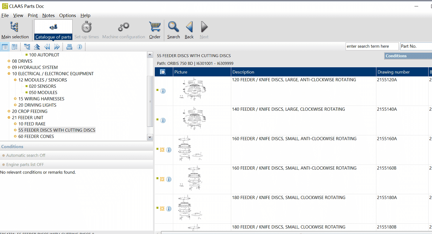Open info for drawing 2155120A row
The height and width of the screenshot is (234, 432).
pos(163,91)
